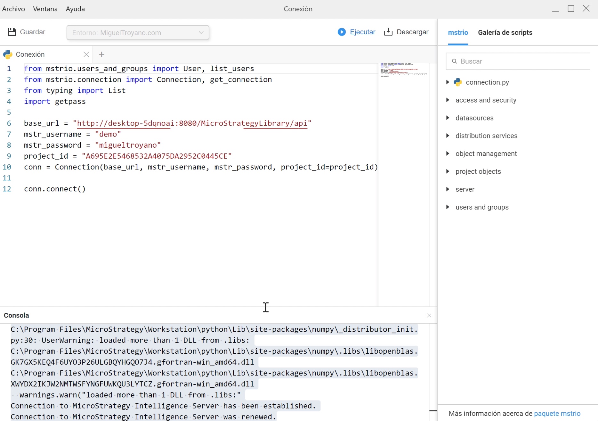Click project objects label
The width and height of the screenshot is (598, 421).
pyautogui.click(x=478, y=171)
